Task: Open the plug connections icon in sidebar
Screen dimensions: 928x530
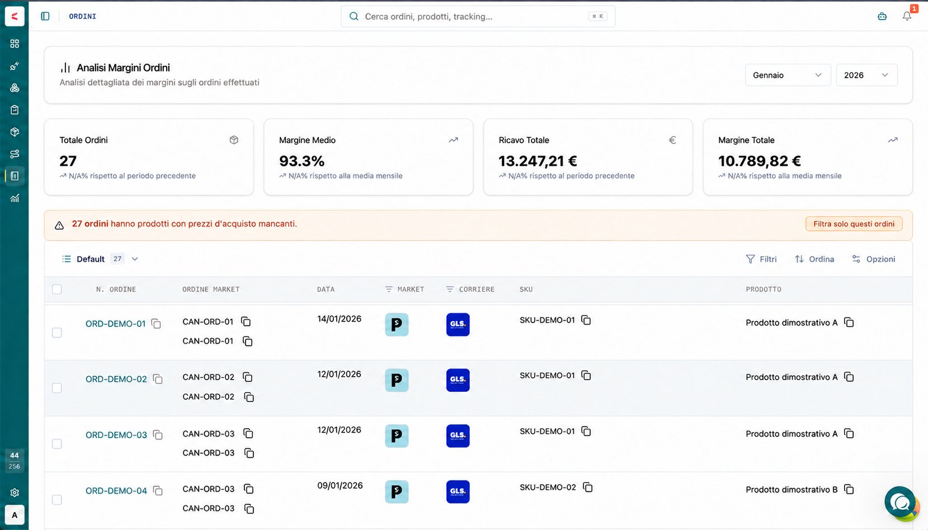Action: 15,66
